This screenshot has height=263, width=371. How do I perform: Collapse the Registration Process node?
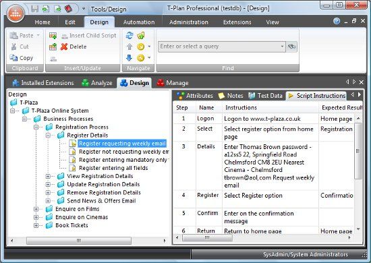click(36, 127)
